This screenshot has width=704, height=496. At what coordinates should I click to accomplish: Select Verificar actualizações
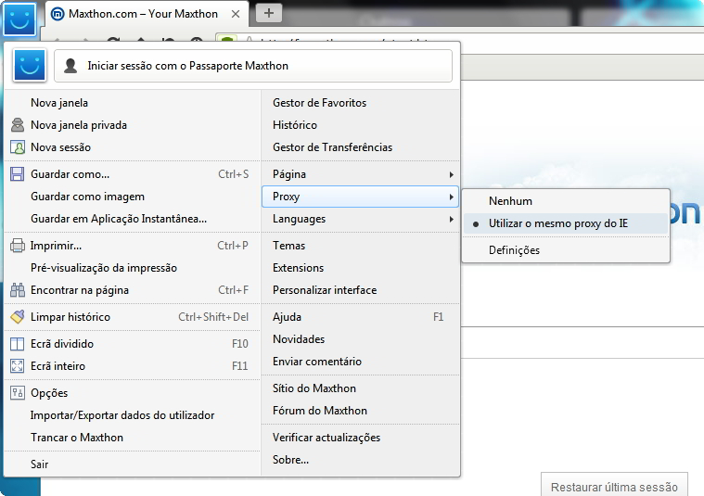tap(360, 438)
